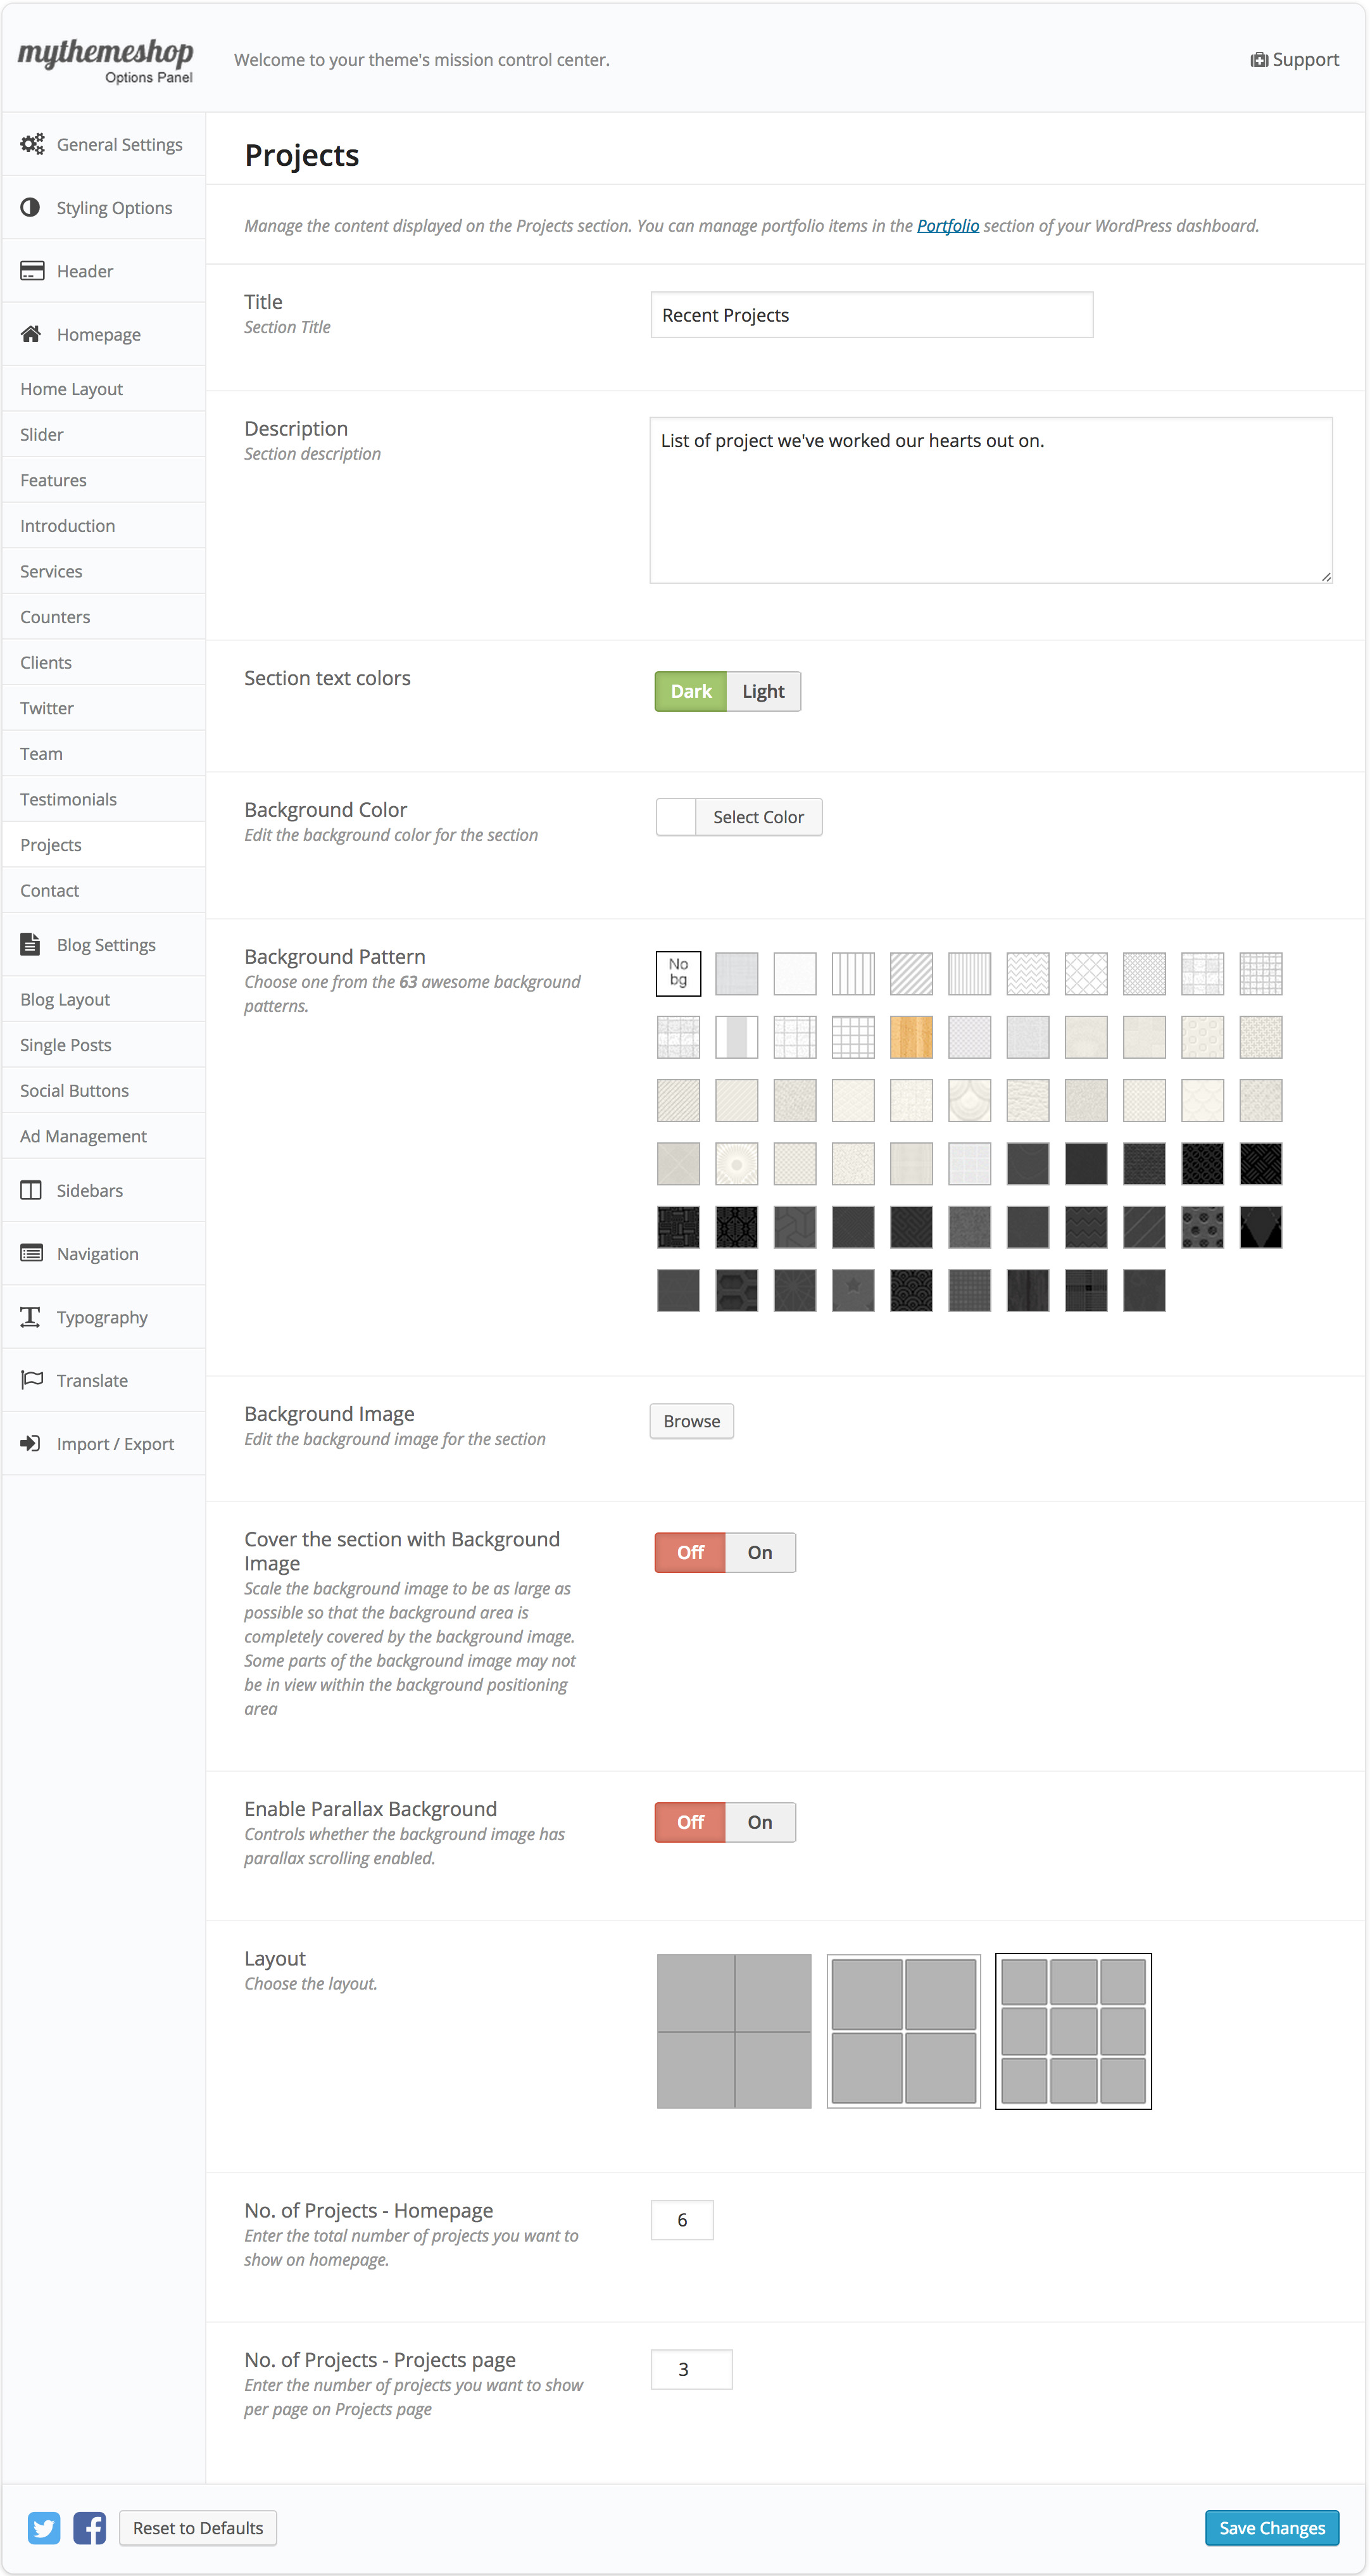Turn On the Parallax Background option
The image size is (1370, 2576).
click(760, 1822)
